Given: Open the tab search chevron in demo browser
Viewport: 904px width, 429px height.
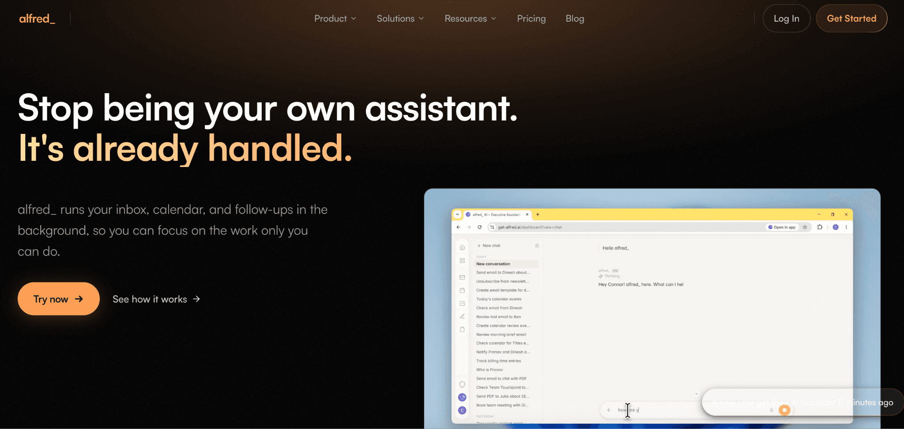Looking at the screenshot, I should [457, 214].
